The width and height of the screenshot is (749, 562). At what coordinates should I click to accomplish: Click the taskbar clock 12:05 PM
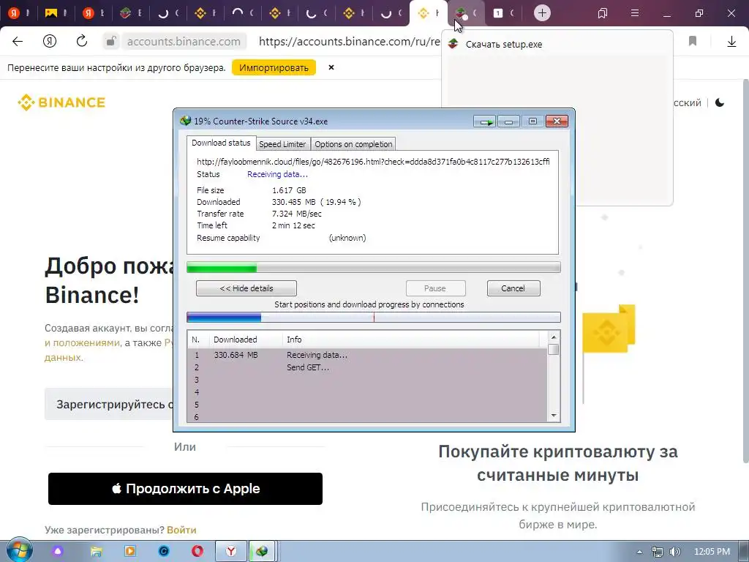712,552
